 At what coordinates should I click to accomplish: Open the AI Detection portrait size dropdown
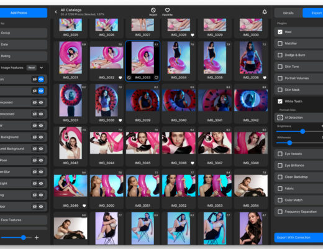[299, 118]
